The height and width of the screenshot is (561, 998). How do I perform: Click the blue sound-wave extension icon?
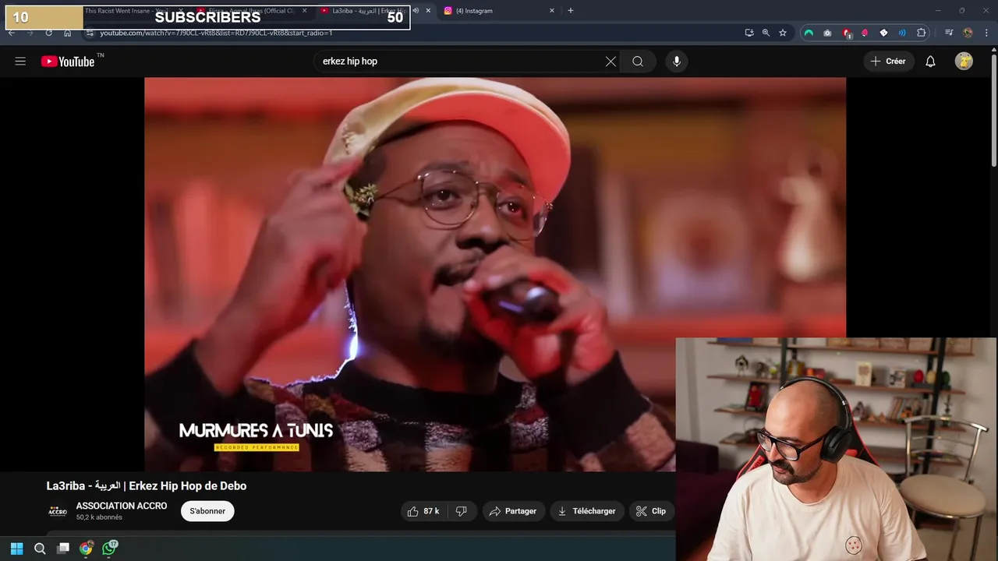(902, 33)
